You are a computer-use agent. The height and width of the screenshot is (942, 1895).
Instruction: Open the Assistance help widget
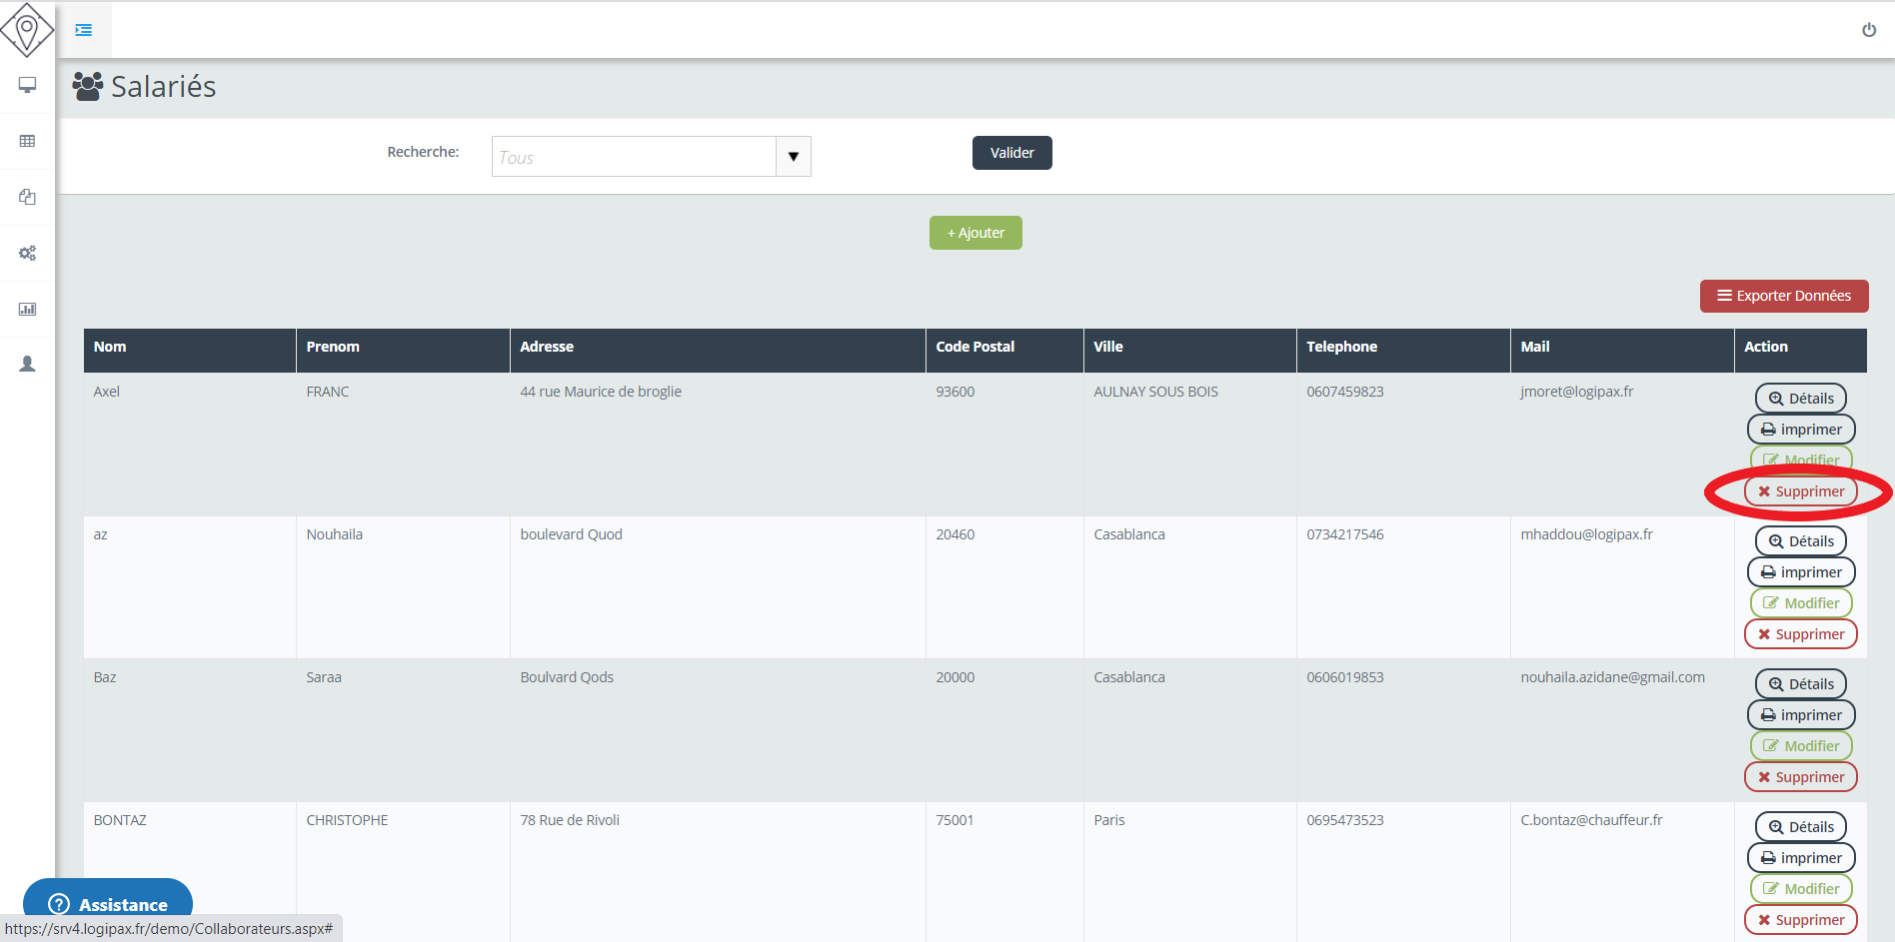click(x=108, y=903)
